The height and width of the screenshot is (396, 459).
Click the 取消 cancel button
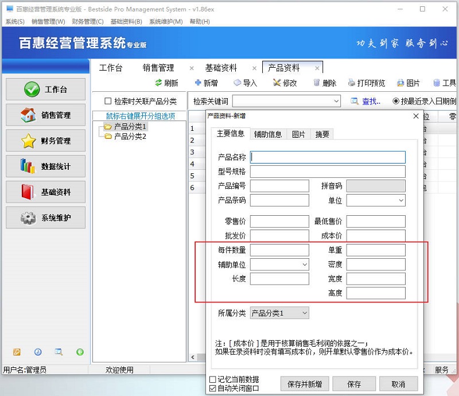399,383
